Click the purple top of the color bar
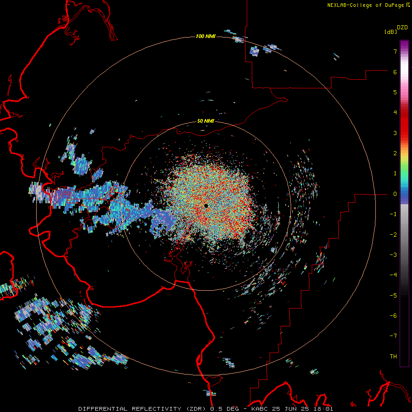Viewport: 412px width, 412px height. point(404,45)
